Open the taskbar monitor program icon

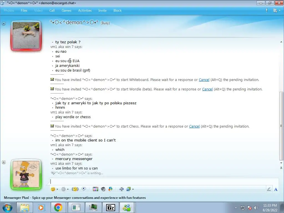pos(93,207)
